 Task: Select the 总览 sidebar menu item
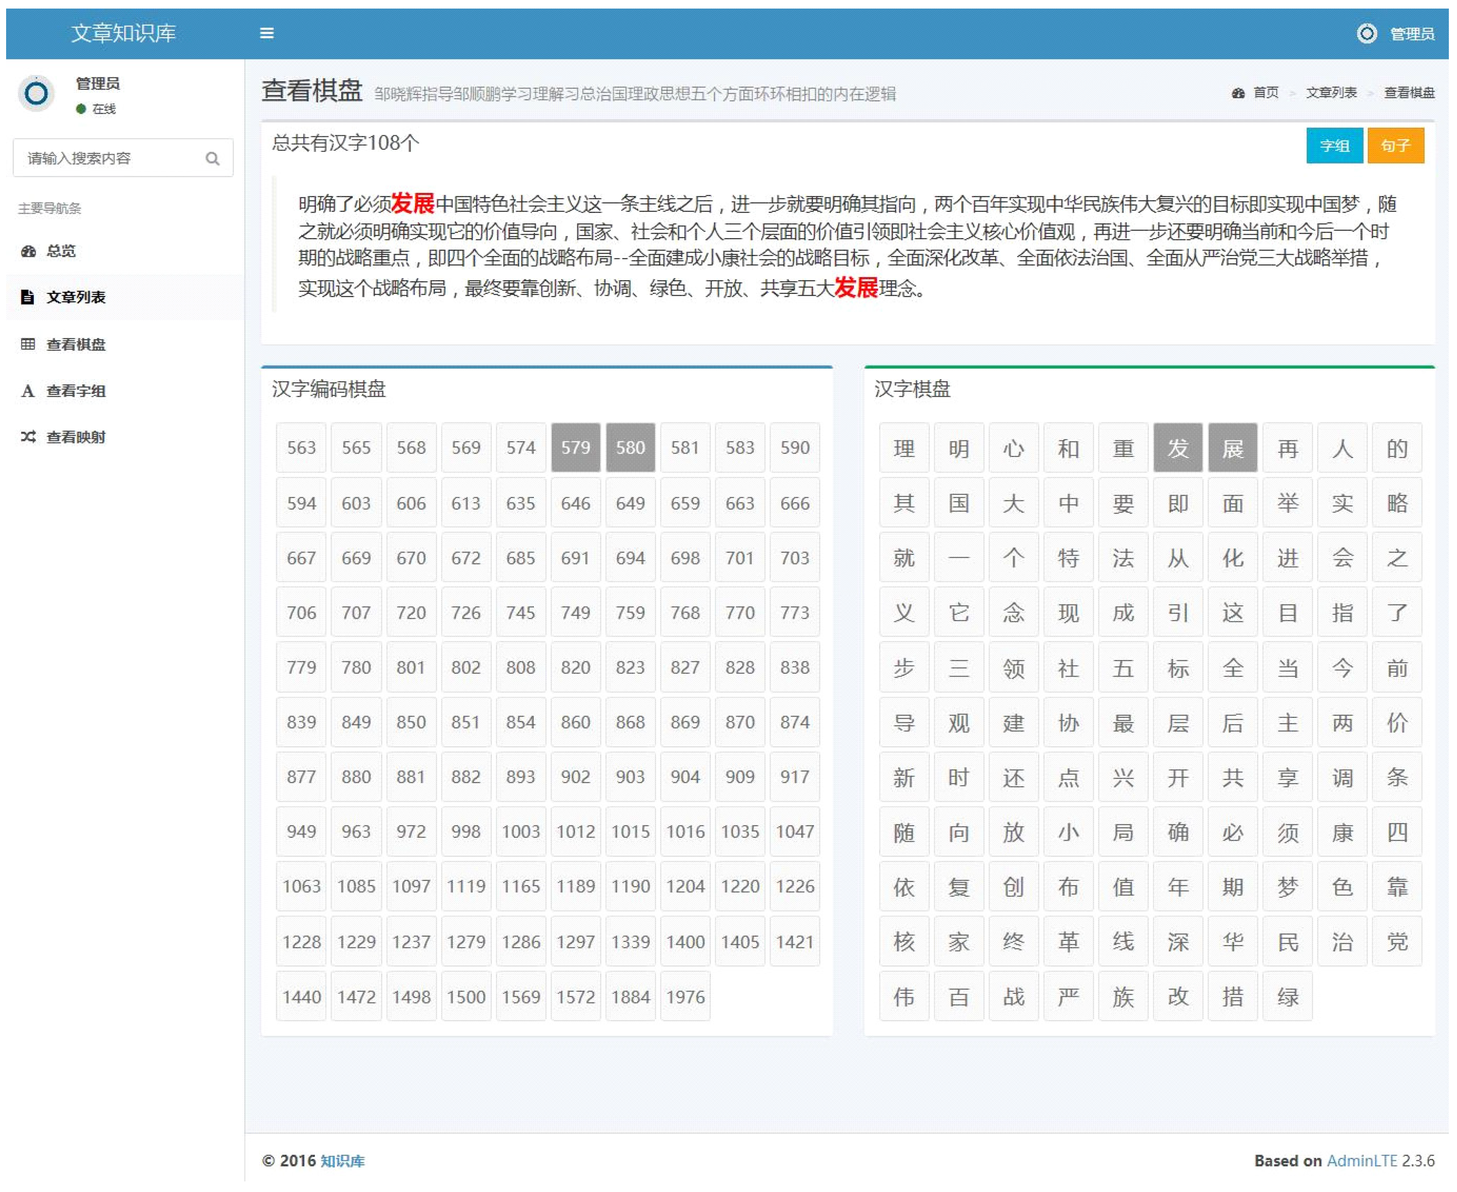[x=61, y=251]
